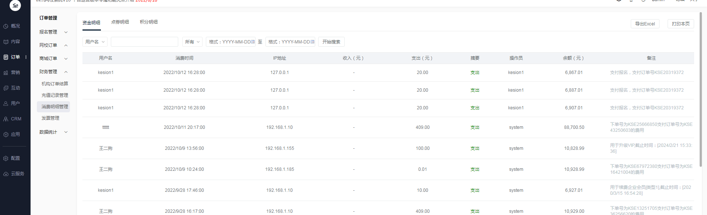The height and width of the screenshot is (215, 707).
Task: Click expense amount 100.00
Action: [423, 148]
